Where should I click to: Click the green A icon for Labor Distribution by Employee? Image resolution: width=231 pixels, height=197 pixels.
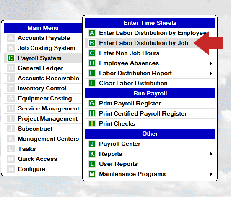tap(92, 33)
